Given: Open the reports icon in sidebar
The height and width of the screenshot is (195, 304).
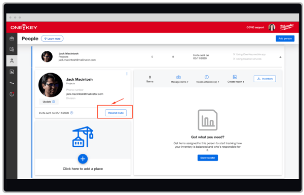Looking at the screenshot, I should (12, 72).
